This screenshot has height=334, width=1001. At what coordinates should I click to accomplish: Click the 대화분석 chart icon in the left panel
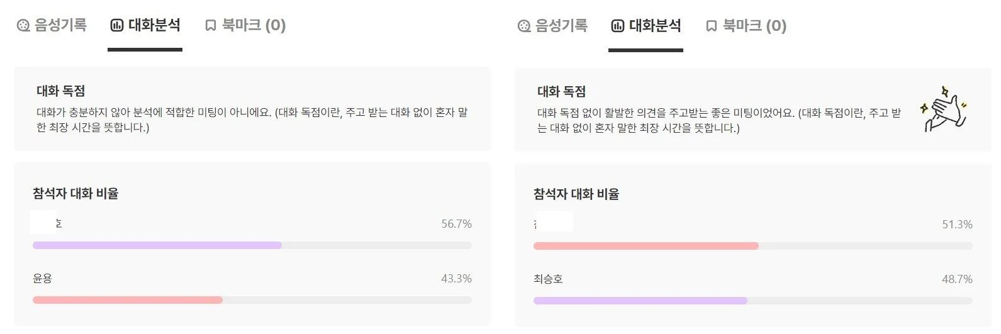[117, 26]
